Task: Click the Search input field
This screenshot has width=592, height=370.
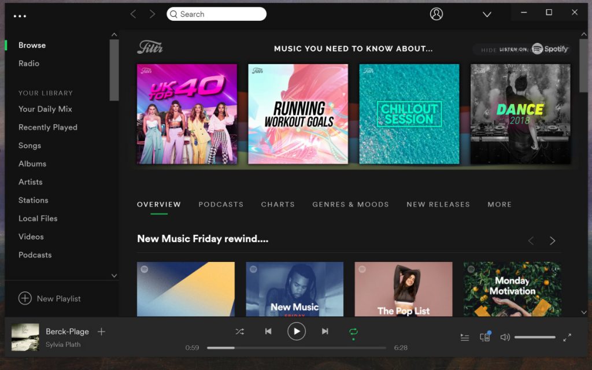Action: tap(216, 14)
